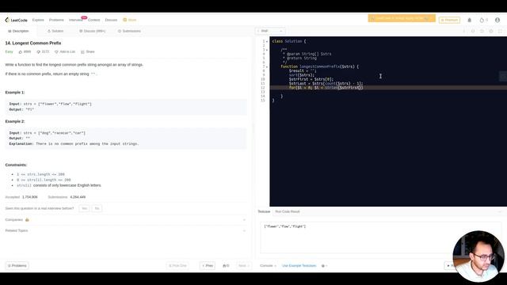
Task: Fold the comment block at line 3
Action: (267, 50)
